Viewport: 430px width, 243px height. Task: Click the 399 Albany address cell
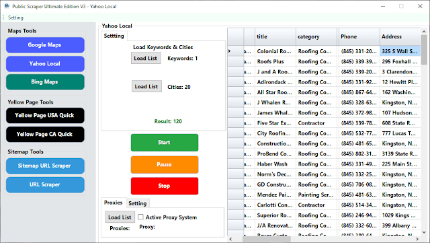coord(400,225)
